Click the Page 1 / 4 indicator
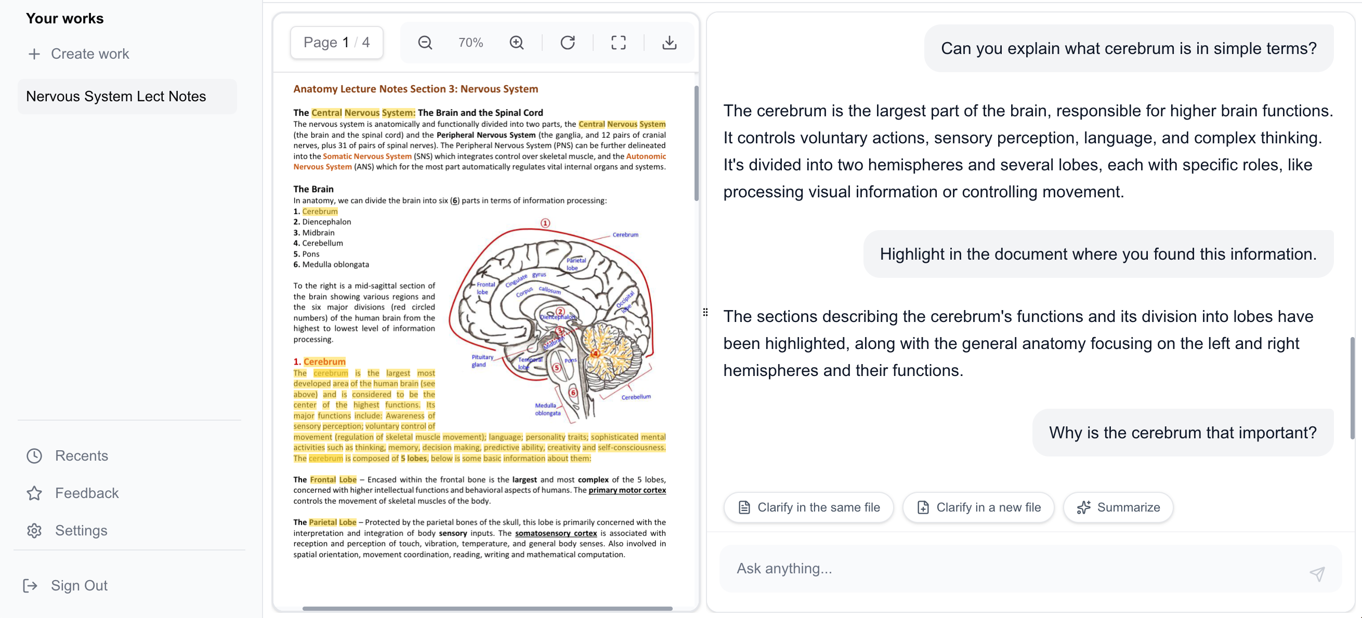Viewport: 1362px width, 618px height. [x=336, y=42]
